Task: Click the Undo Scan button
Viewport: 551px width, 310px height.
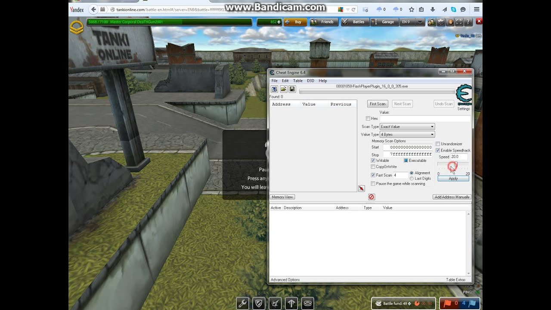Action: [x=443, y=104]
